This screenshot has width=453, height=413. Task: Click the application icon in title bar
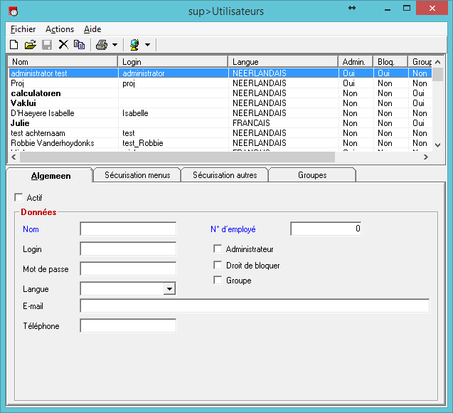click(x=14, y=11)
